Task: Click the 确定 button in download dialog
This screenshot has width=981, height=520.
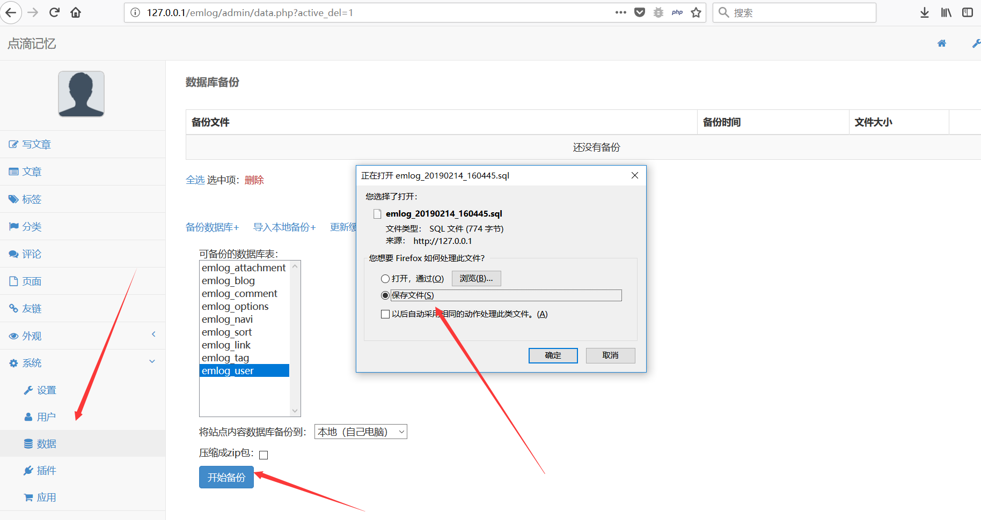Action: (x=553, y=355)
